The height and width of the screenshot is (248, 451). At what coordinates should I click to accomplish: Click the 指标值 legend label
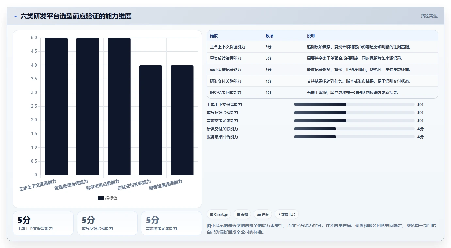(111, 198)
